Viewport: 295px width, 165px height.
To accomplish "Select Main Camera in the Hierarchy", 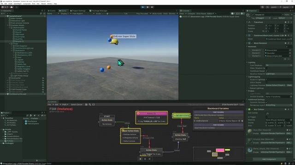I will tap(17, 18).
